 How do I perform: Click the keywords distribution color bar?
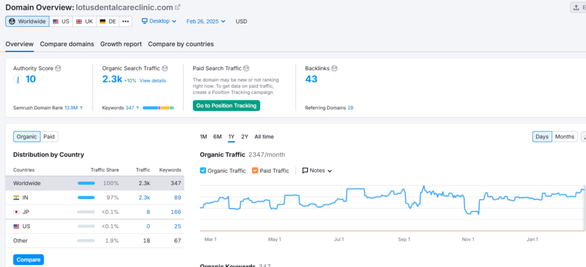point(158,107)
